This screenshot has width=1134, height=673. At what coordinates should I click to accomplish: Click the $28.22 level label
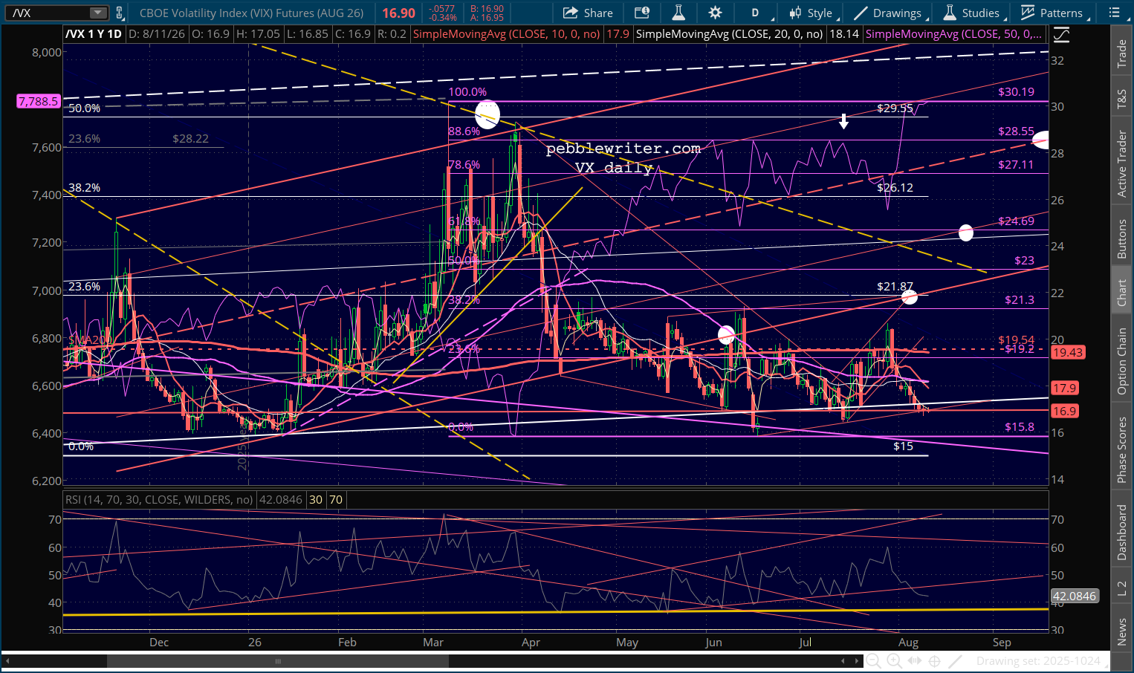[190, 139]
